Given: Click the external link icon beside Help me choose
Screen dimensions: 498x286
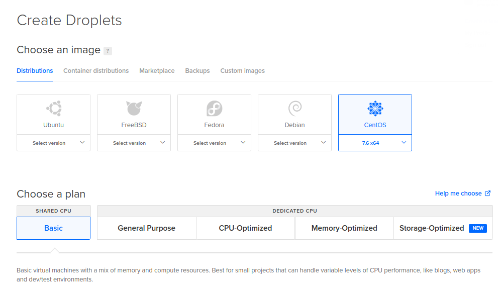Looking at the screenshot, I should [x=487, y=194].
